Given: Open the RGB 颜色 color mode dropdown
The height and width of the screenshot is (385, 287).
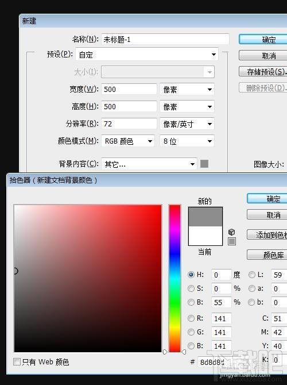Looking at the screenshot, I should pos(128,141).
